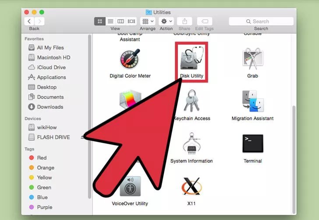Switch to column view

tap(121, 21)
